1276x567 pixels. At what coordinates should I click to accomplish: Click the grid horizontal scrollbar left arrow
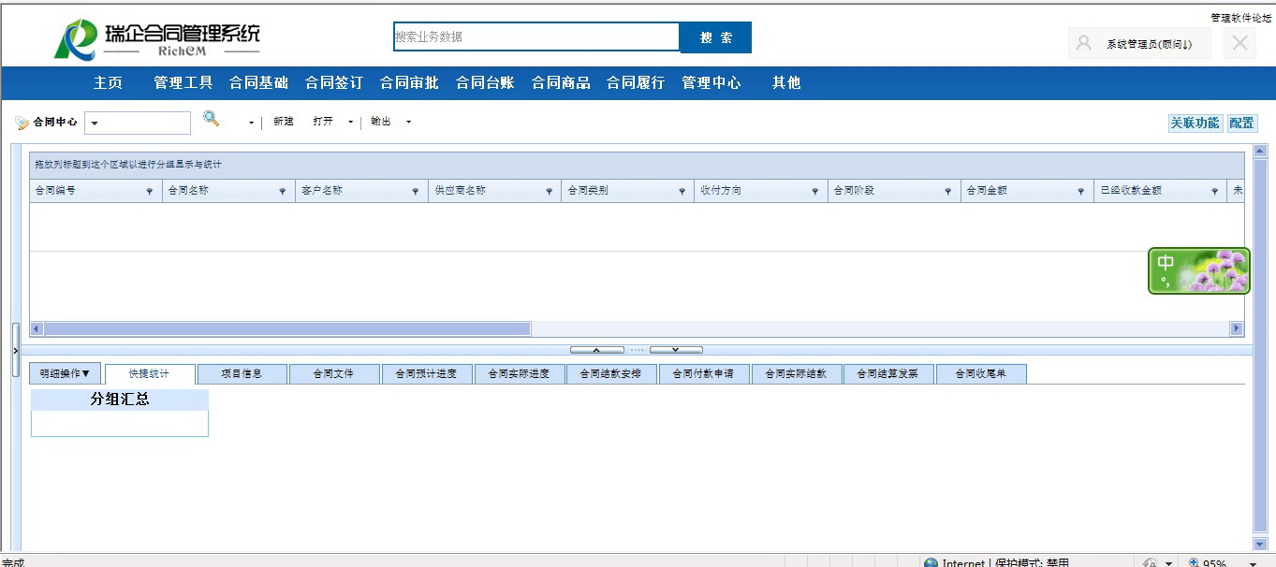click(37, 329)
